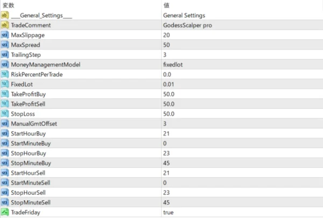Click the icon beside TradeComment
This screenshot has height=218, width=323.
5,25
